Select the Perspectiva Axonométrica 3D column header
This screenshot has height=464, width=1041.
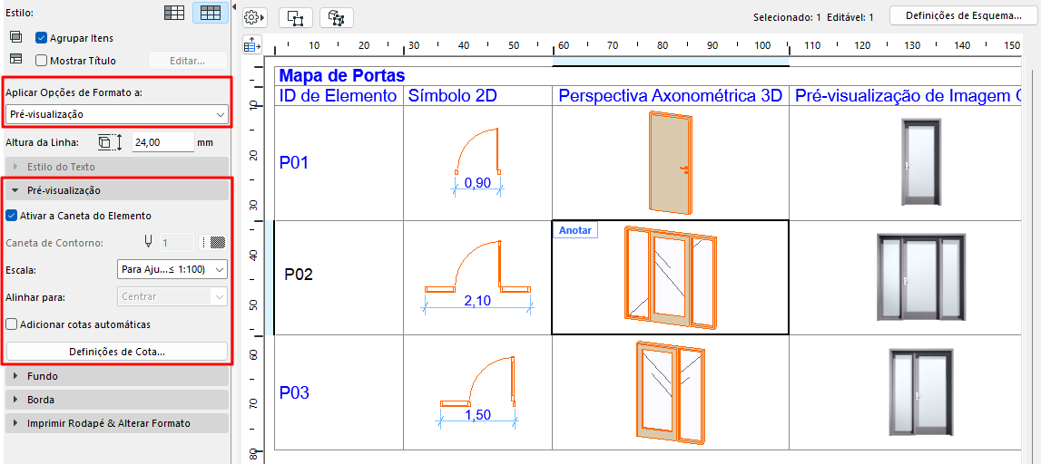(x=671, y=96)
